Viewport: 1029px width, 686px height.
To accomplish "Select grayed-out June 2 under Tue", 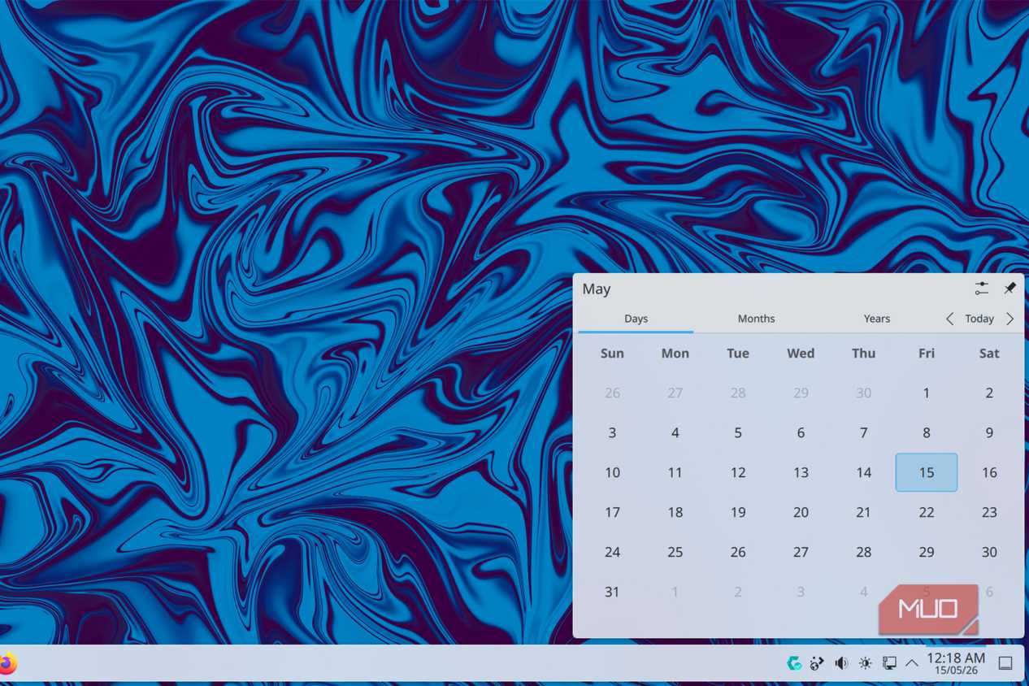I will pos(738,592).
